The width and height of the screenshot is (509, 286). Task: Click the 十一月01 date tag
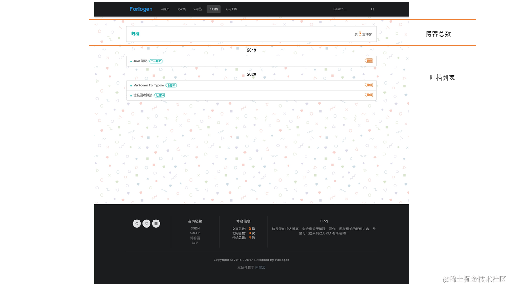point(156,61)
